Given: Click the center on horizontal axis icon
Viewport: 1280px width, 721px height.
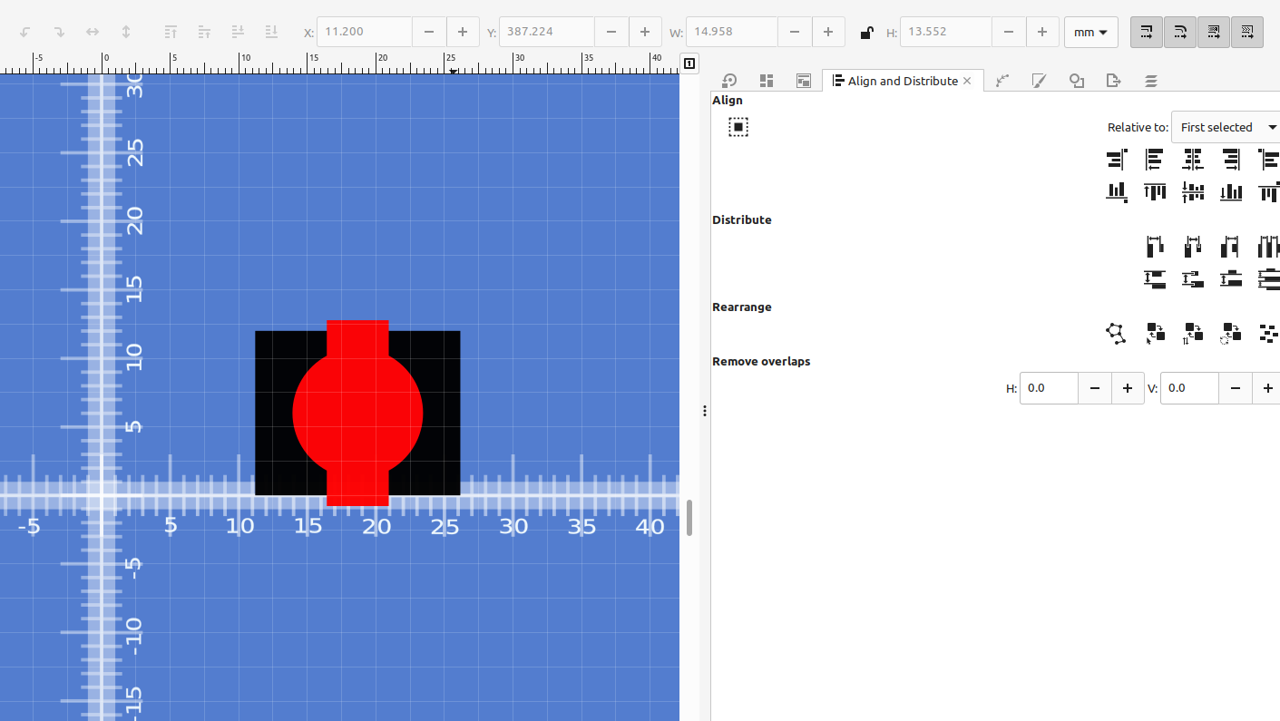Looking at the screenshot, I should [x=1192, y=192].
